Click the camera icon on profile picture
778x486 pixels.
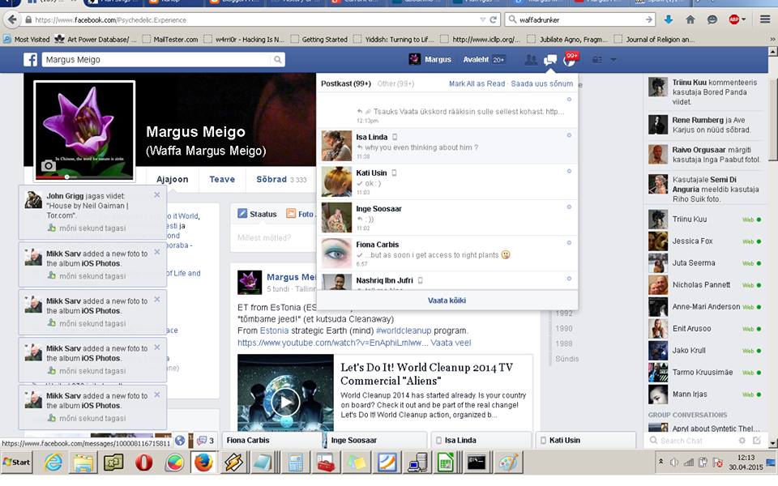coord(48,165)
